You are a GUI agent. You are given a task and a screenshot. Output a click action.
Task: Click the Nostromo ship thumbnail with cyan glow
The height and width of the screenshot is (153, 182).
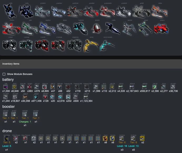[80, 29]
